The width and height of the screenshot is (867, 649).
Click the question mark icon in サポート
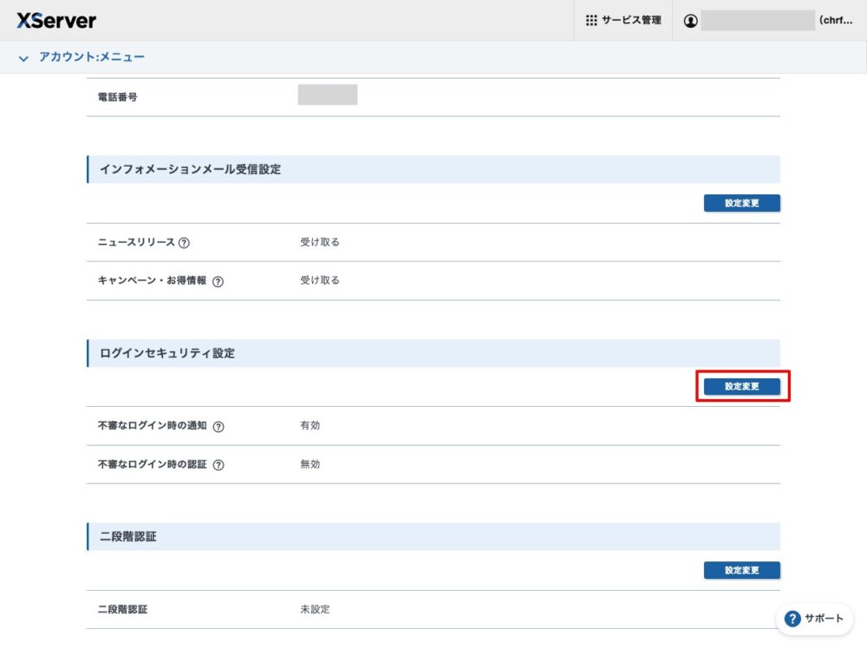coord(792,619)
